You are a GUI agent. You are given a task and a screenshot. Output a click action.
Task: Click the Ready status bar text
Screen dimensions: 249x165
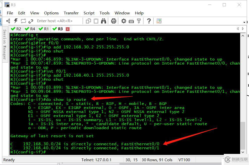click(x=9, y=160)
